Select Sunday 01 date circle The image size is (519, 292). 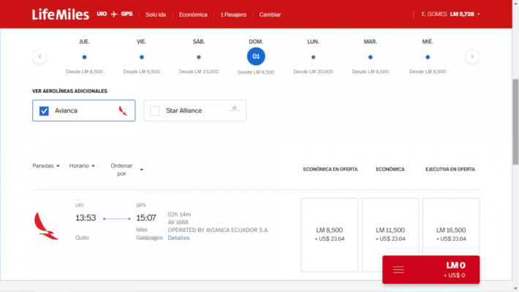pyautogui.click(x=256, y=56)
